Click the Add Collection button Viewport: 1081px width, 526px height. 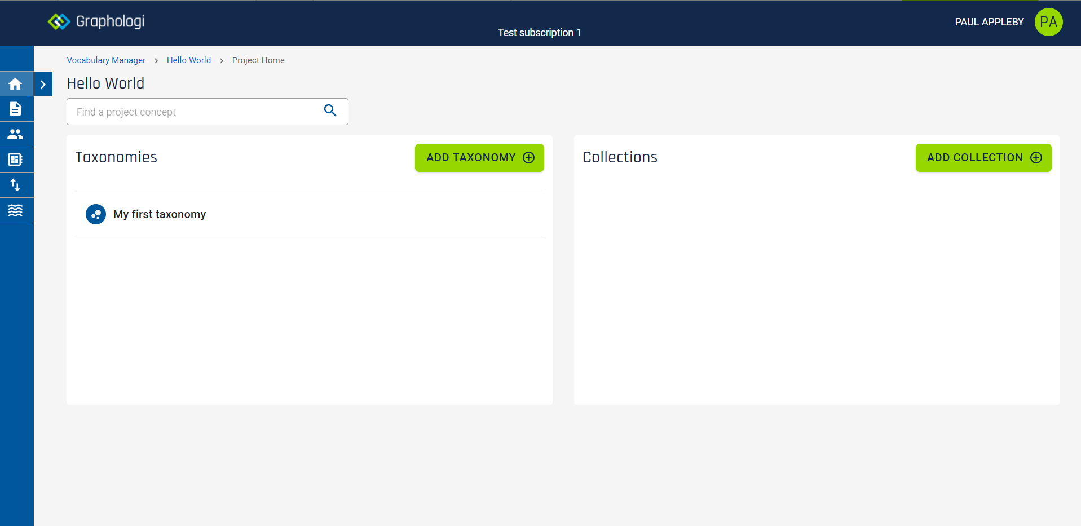[x=983, y=158]
